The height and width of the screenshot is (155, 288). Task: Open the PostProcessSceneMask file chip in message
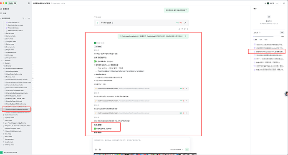tap(129, 36)
